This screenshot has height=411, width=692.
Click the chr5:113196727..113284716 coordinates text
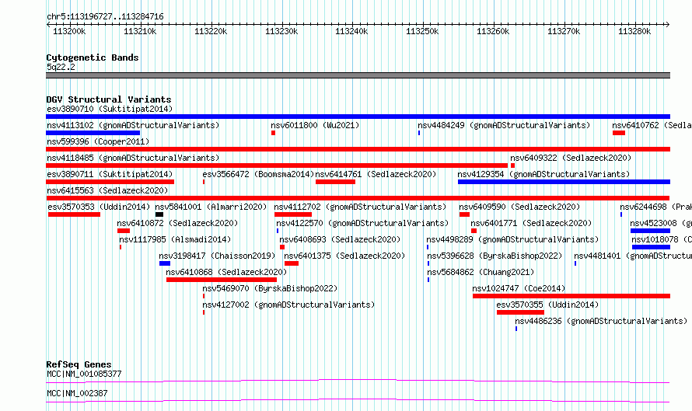pyautogui.click(x=105, y=17)
